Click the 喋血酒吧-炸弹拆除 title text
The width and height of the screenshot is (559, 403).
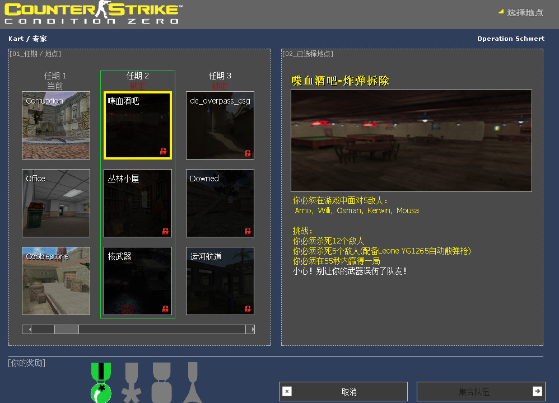point(341,81)
